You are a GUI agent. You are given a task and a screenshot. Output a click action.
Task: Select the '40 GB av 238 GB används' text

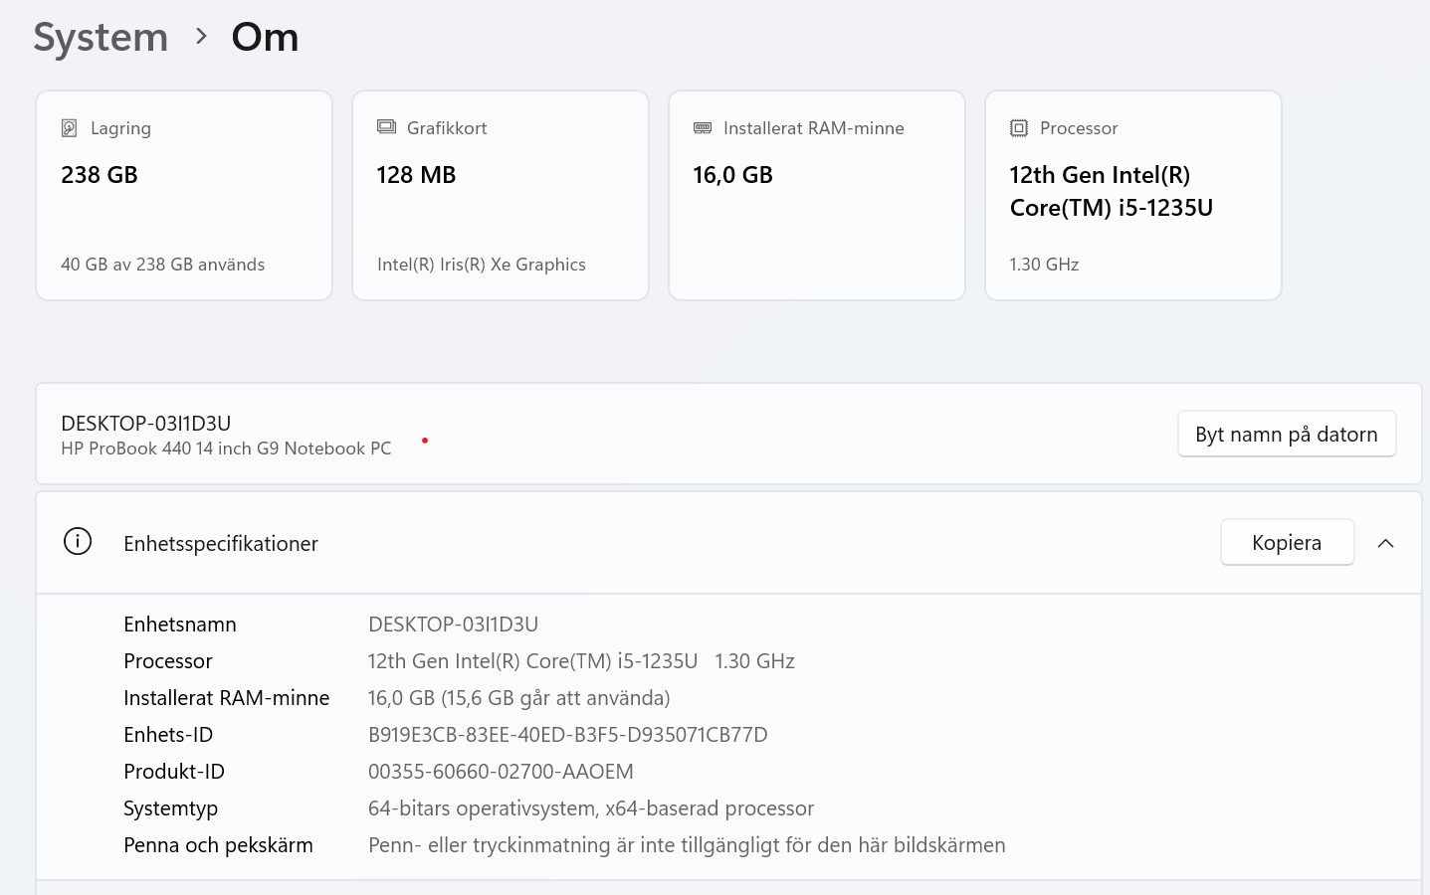coord(163,265)
